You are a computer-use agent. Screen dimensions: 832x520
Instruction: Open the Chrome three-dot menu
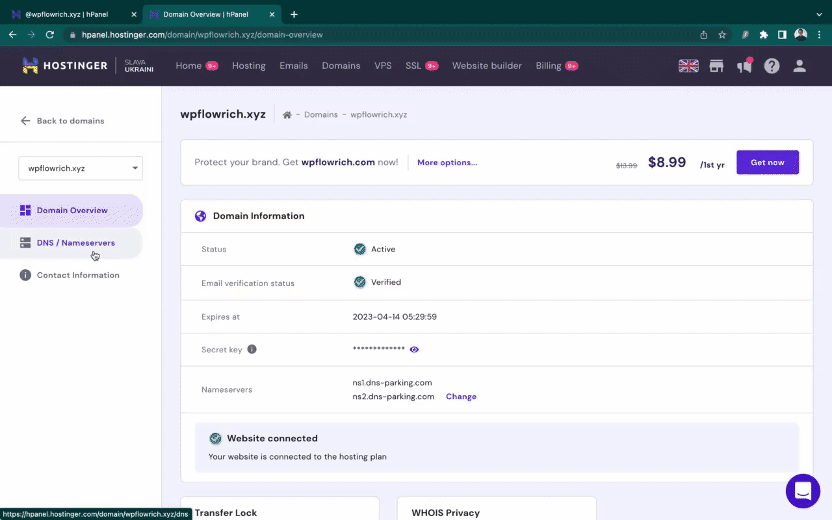coord(819,35)
